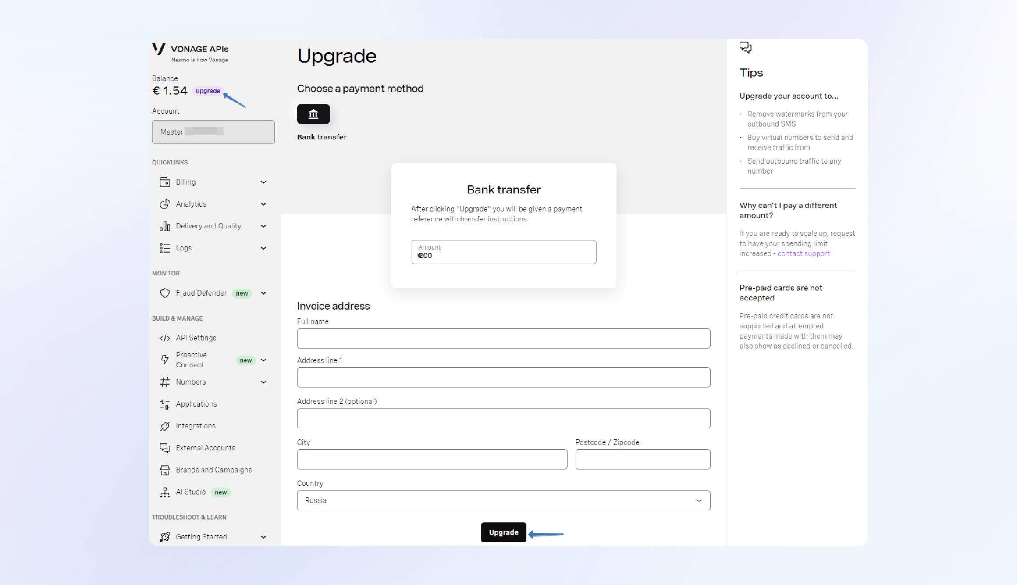Screen dimensions: 1017x585
Task: Expand the Billing menu chevron
Action: pos(263,182)
